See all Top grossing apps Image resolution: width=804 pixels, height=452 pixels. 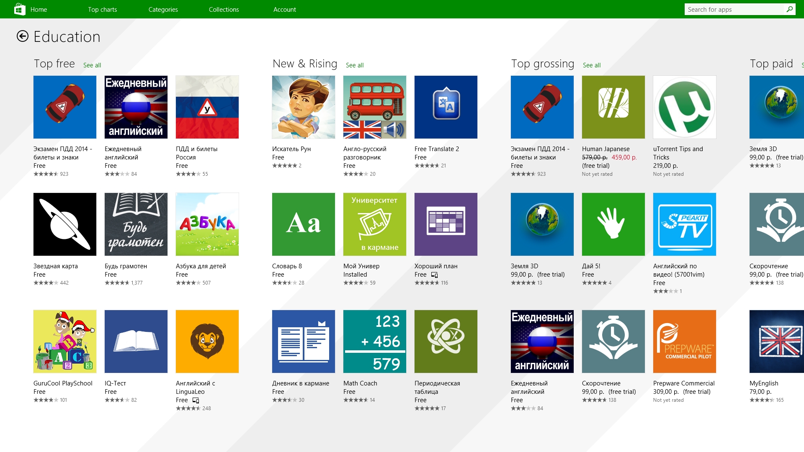(592, 65)
